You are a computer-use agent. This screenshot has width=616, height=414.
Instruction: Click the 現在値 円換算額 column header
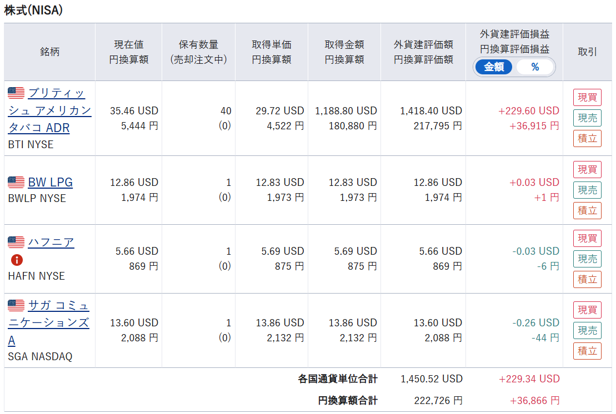click(128, 52)
